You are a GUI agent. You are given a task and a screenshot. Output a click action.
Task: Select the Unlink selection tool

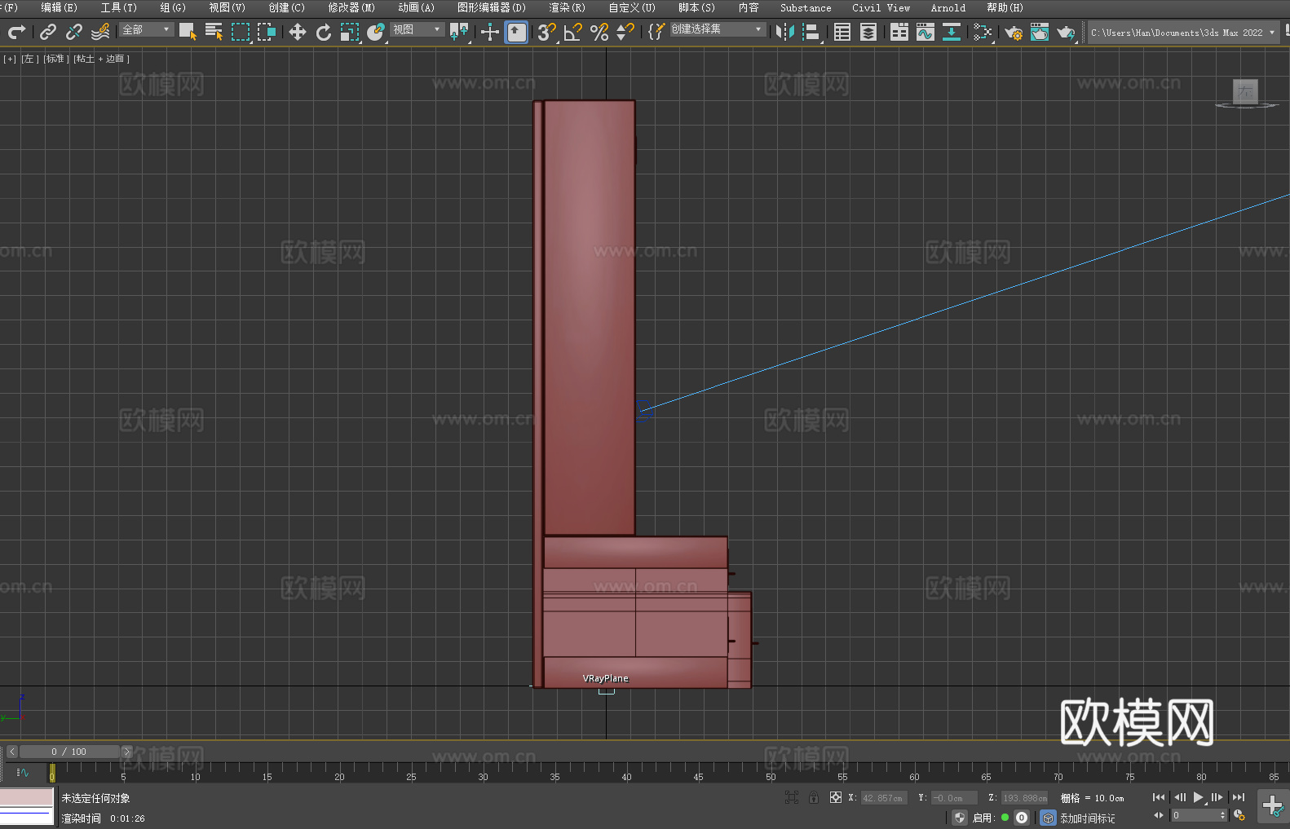(x=74, y=32)
